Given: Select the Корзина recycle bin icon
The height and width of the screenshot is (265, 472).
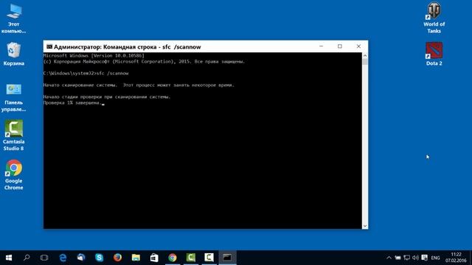Looking at the screenshot, I should (13, 54).
